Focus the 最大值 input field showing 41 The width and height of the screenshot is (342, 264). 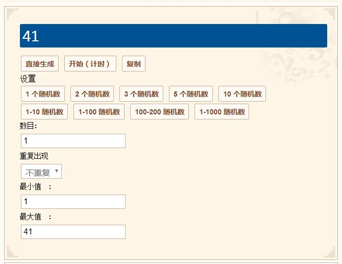click(74, 232)
